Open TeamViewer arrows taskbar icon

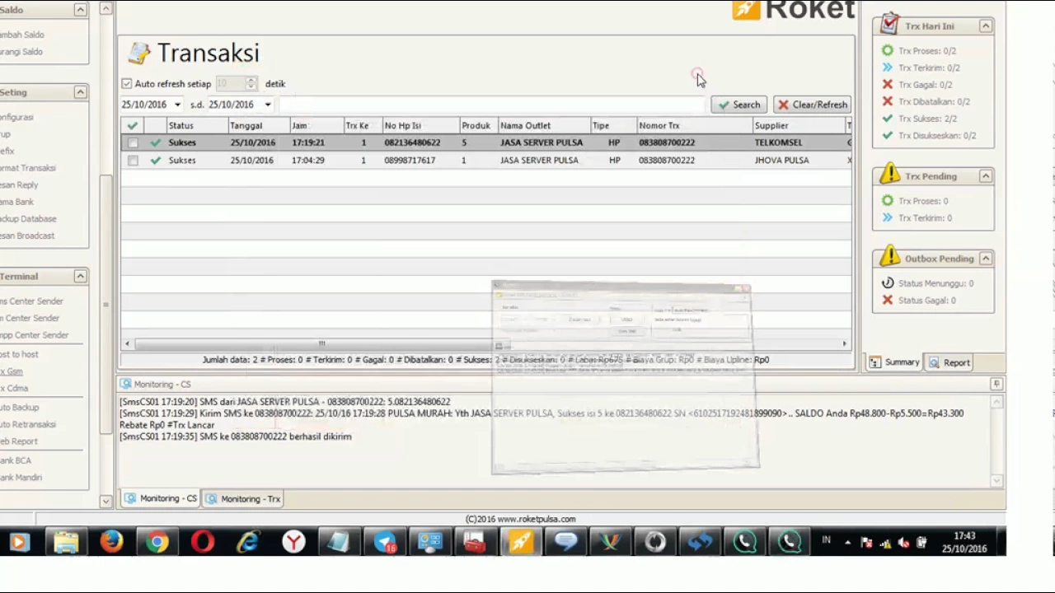pos(701,542)
